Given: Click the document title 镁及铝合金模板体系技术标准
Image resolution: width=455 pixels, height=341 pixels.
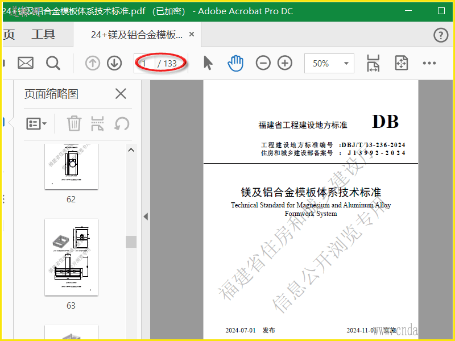Looking at the screenshot, I should pyautogui.click(x=311, y=192).
